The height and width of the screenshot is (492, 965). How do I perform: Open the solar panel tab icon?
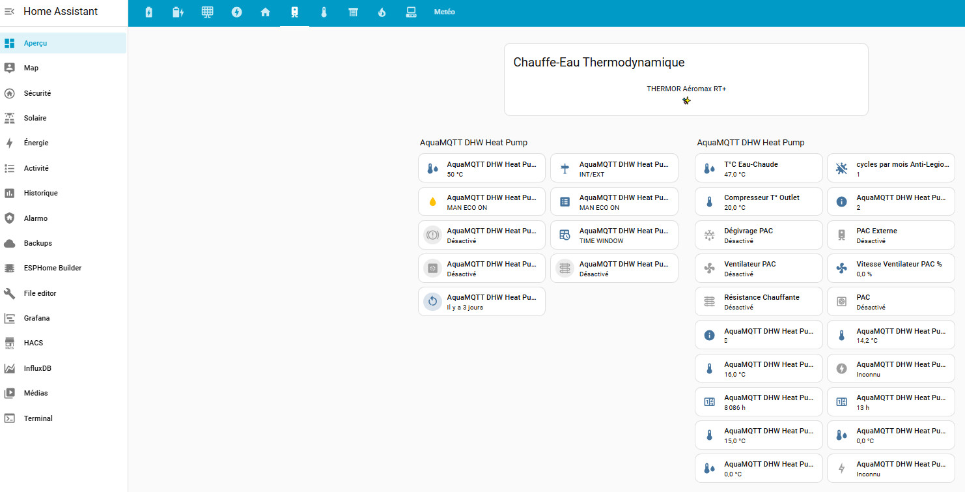[207, 12]
